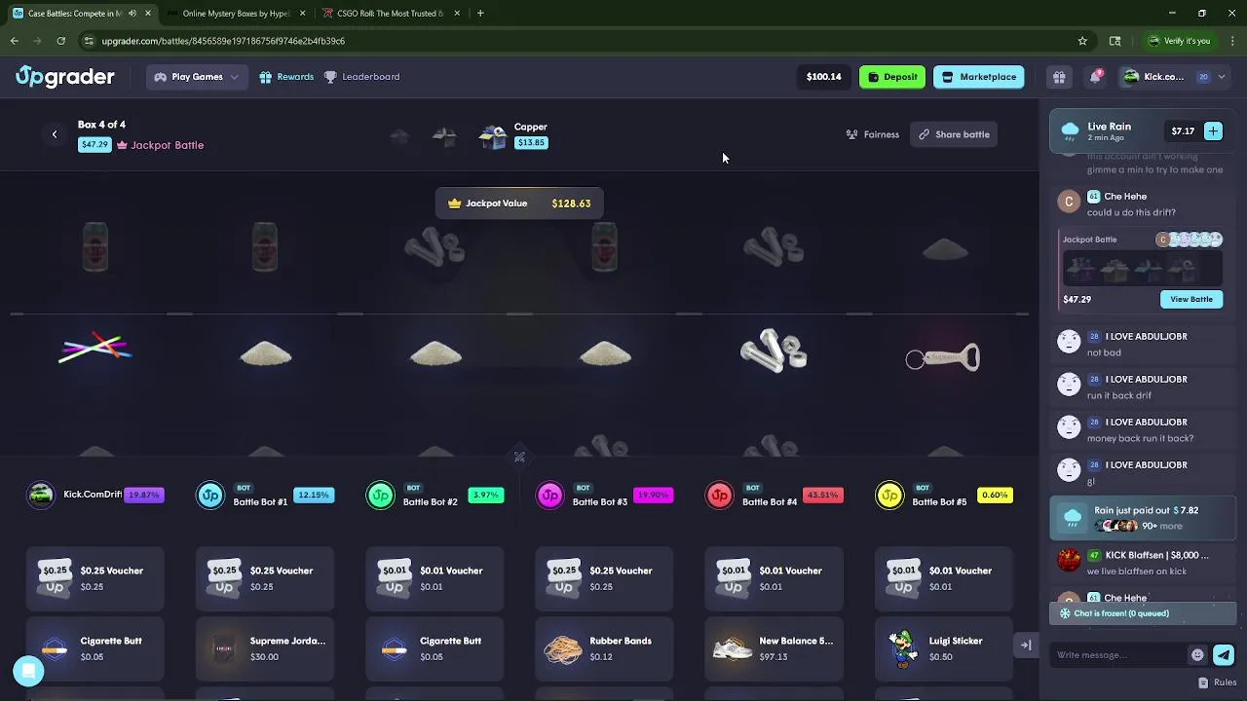Click the Battle Bot #1 avatar

click(210, 495)
